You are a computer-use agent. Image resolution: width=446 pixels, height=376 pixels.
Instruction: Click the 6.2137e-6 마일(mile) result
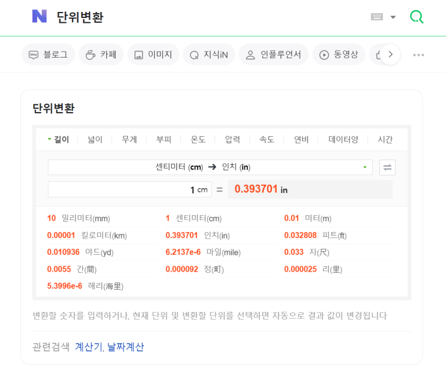203,252
